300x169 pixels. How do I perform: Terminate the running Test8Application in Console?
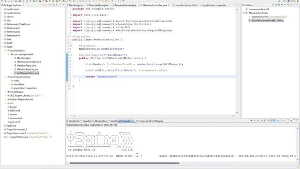pos(251,121)
